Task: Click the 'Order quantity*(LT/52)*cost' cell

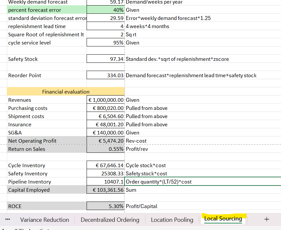Action: [x=203, y=182]
